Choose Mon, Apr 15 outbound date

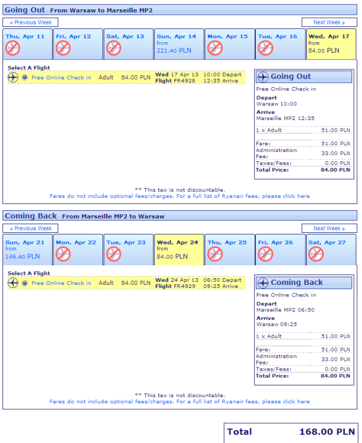point(229,44)
